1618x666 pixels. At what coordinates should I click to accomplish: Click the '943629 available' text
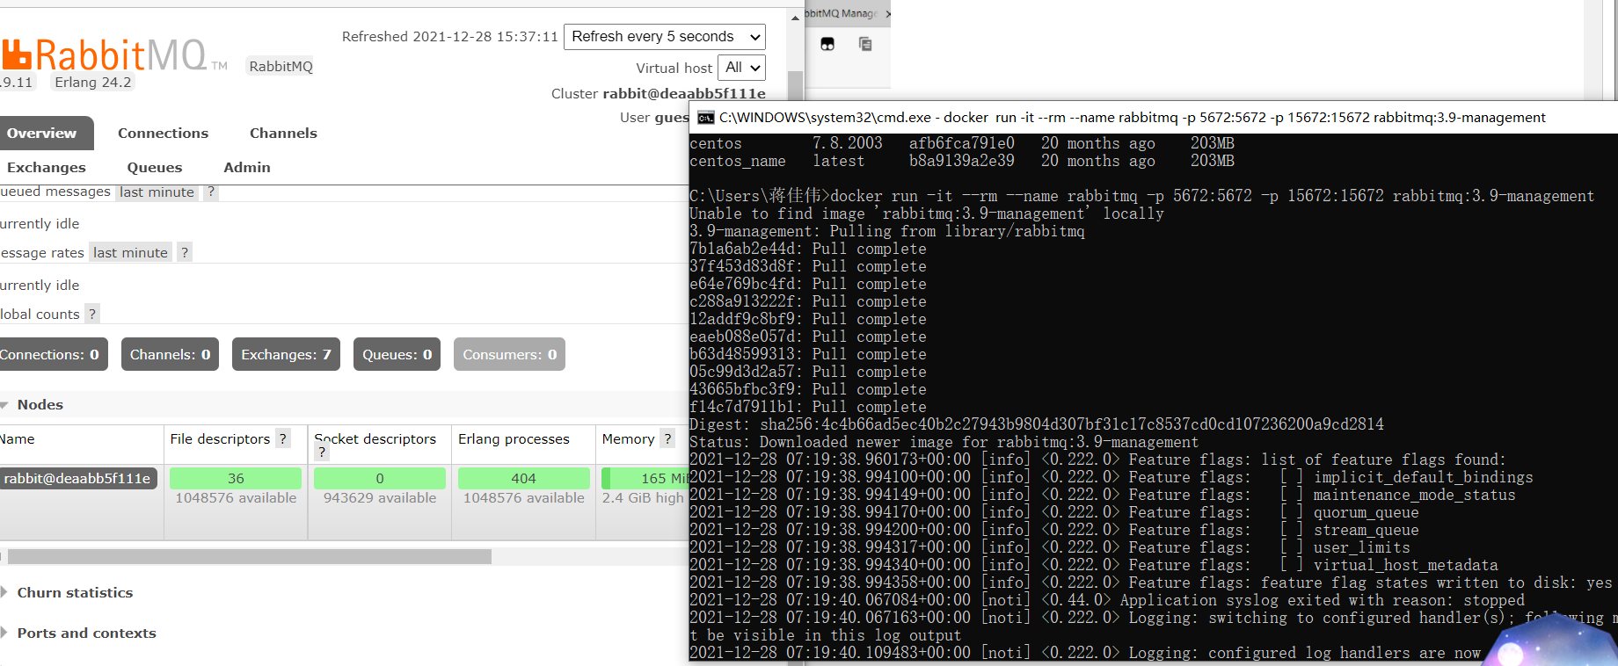pos(380,498)
